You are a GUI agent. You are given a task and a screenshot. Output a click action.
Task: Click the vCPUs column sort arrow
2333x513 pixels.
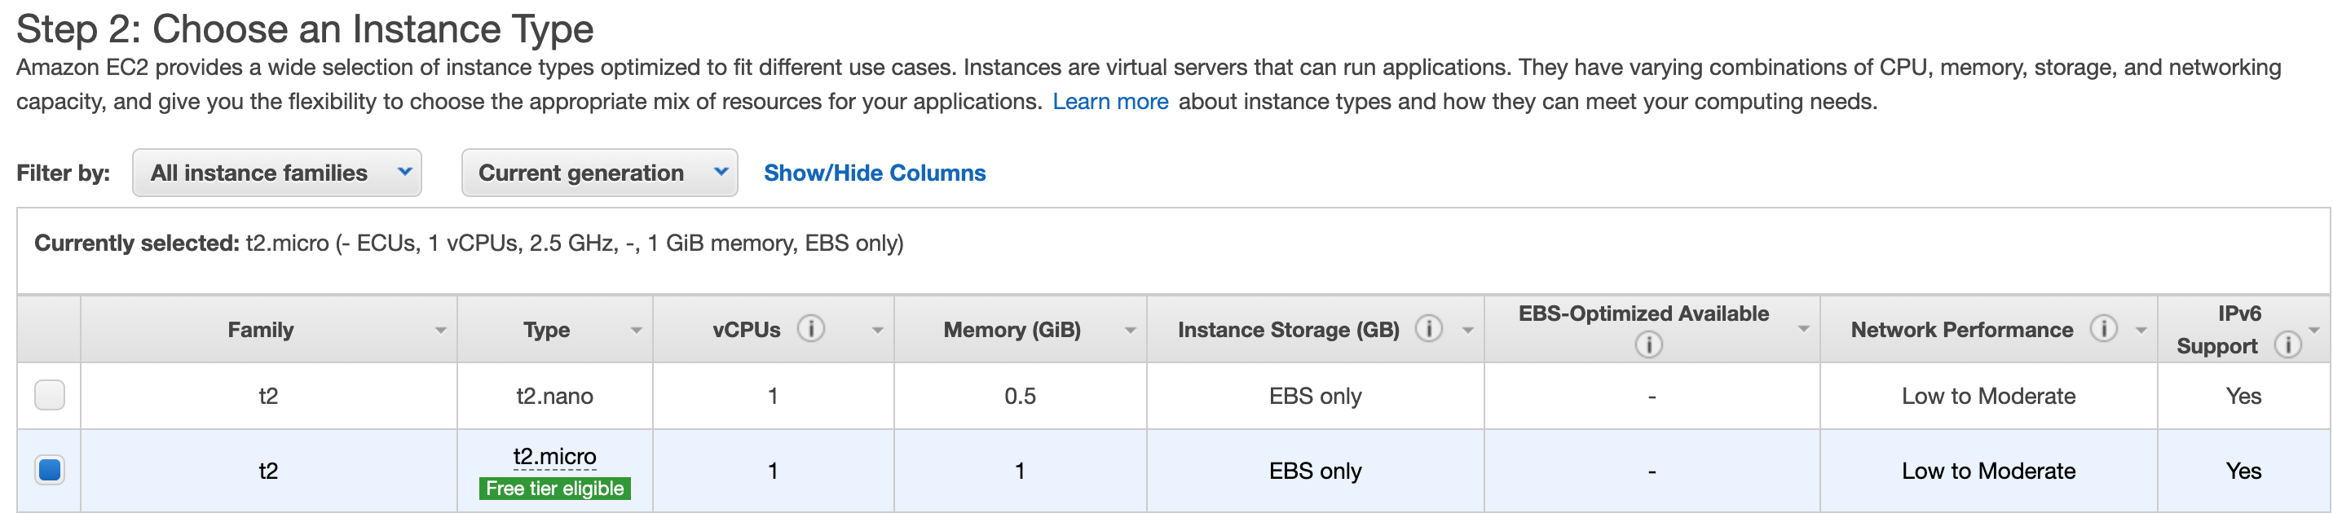(x=878, y=331)
